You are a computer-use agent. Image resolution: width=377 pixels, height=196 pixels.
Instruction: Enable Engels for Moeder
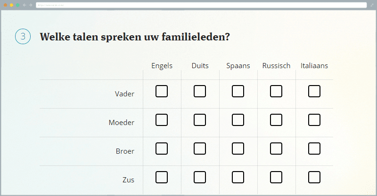tap(162, 120)
